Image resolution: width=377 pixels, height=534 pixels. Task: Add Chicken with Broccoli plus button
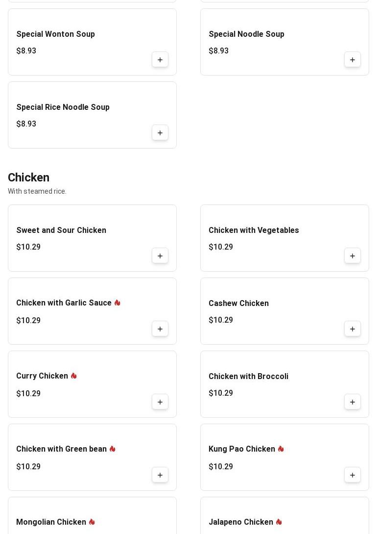pos(353,402)
